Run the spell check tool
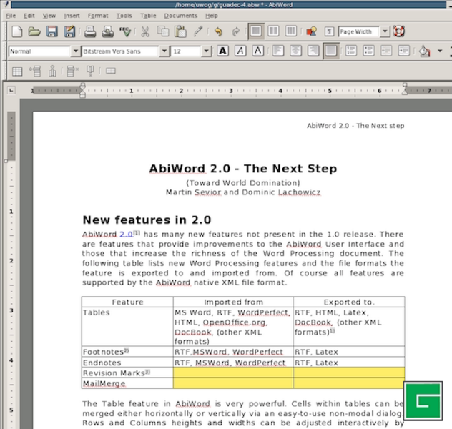This screenshot has width=452, height=429. tap(125, 31)
